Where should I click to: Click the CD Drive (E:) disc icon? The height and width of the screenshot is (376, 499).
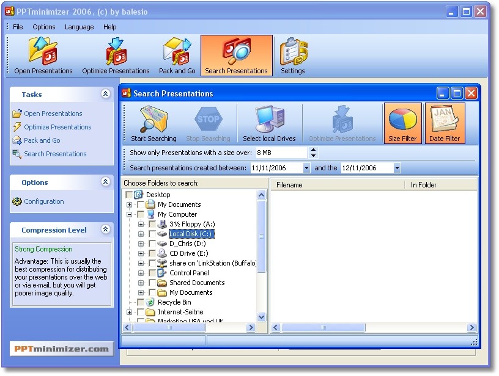pyautogui.click(x=162, y=253)
